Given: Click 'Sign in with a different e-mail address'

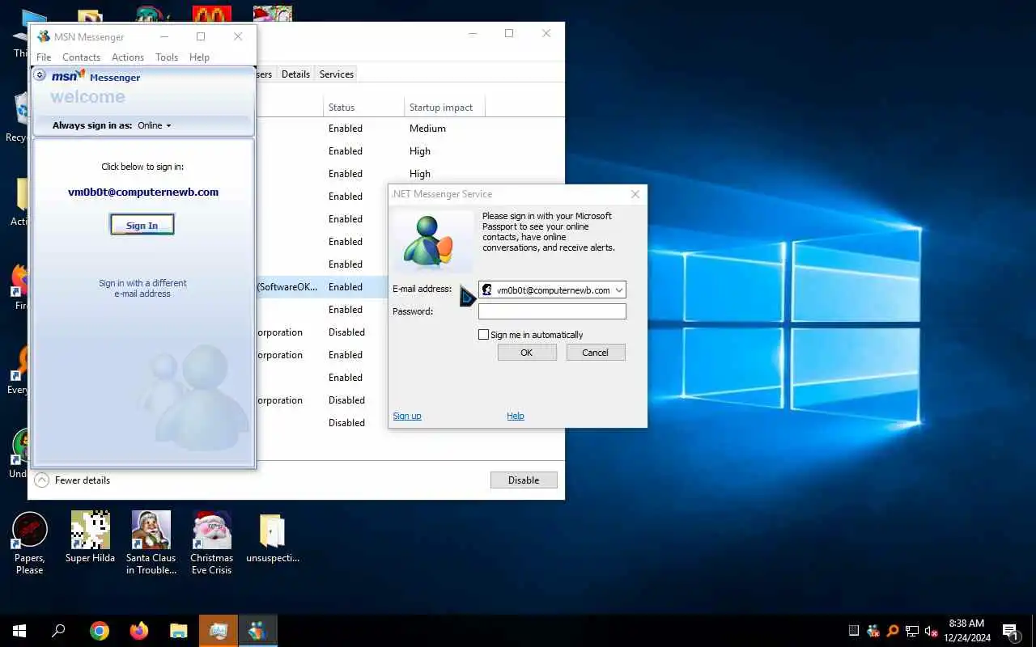Looking at the screenshot, I should [142, 288].
